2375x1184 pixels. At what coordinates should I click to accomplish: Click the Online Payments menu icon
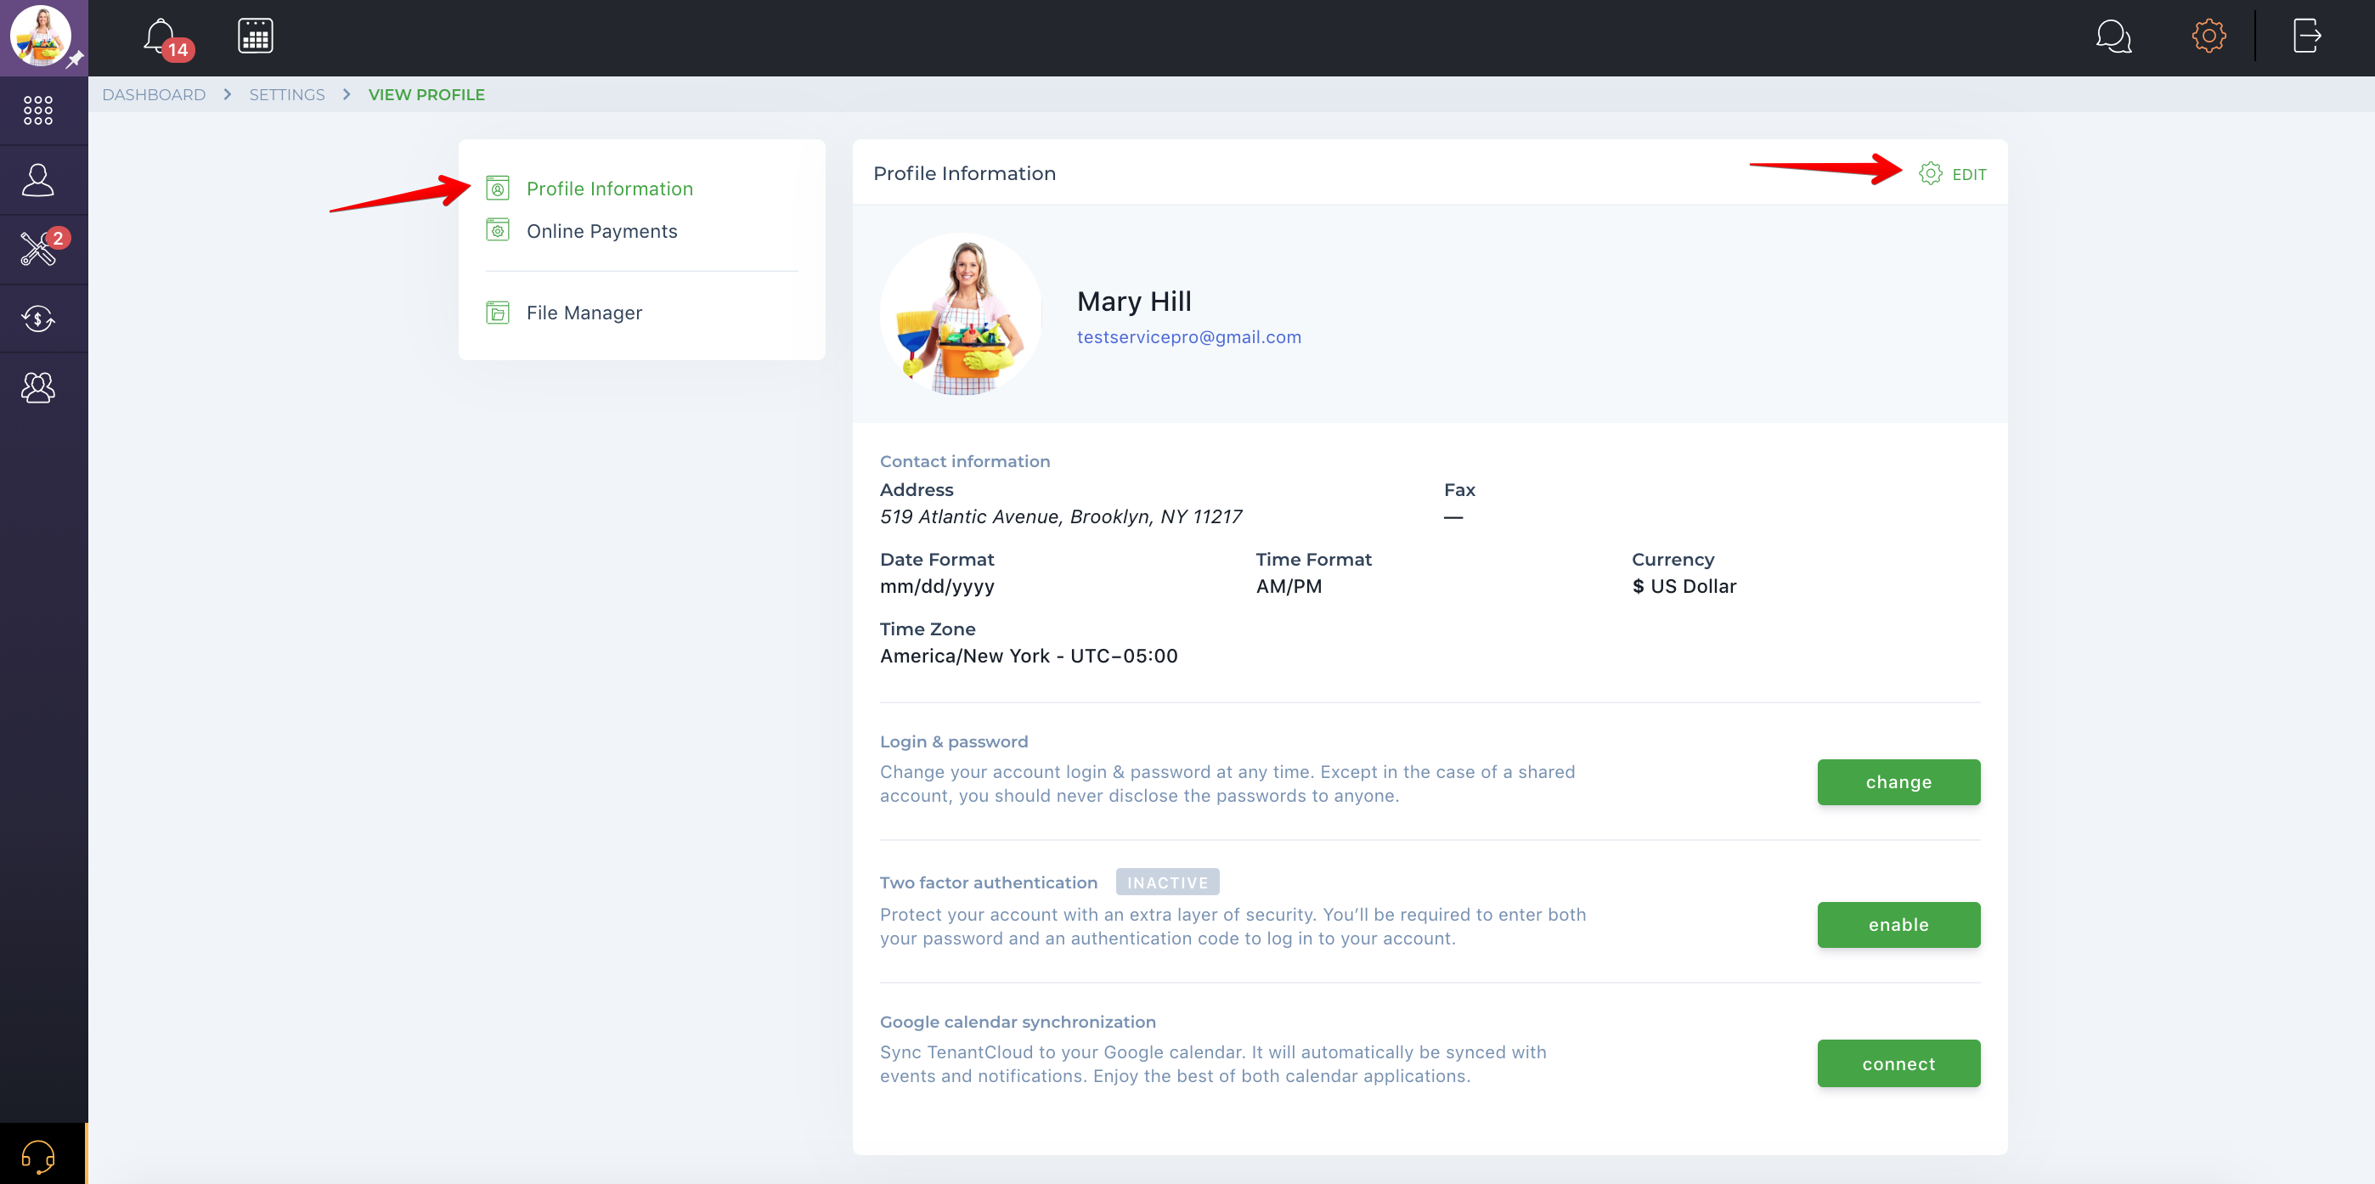click(x=497, y=230)
